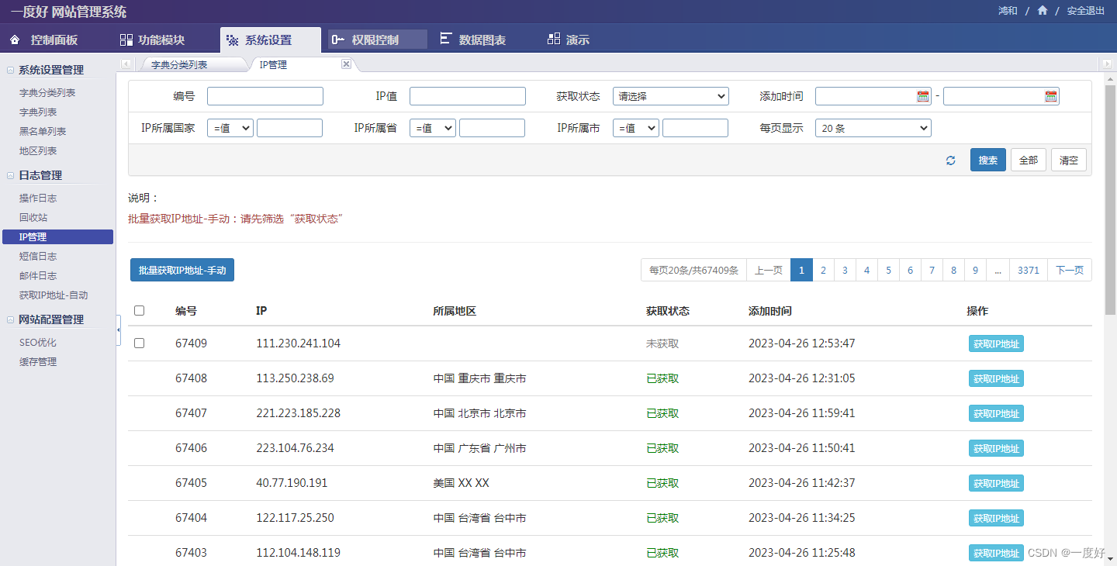Open the IP所属省 operator dropdown
Image resolution: width=1117 pixels, height=566 pixels.
(x=433, y=128)
